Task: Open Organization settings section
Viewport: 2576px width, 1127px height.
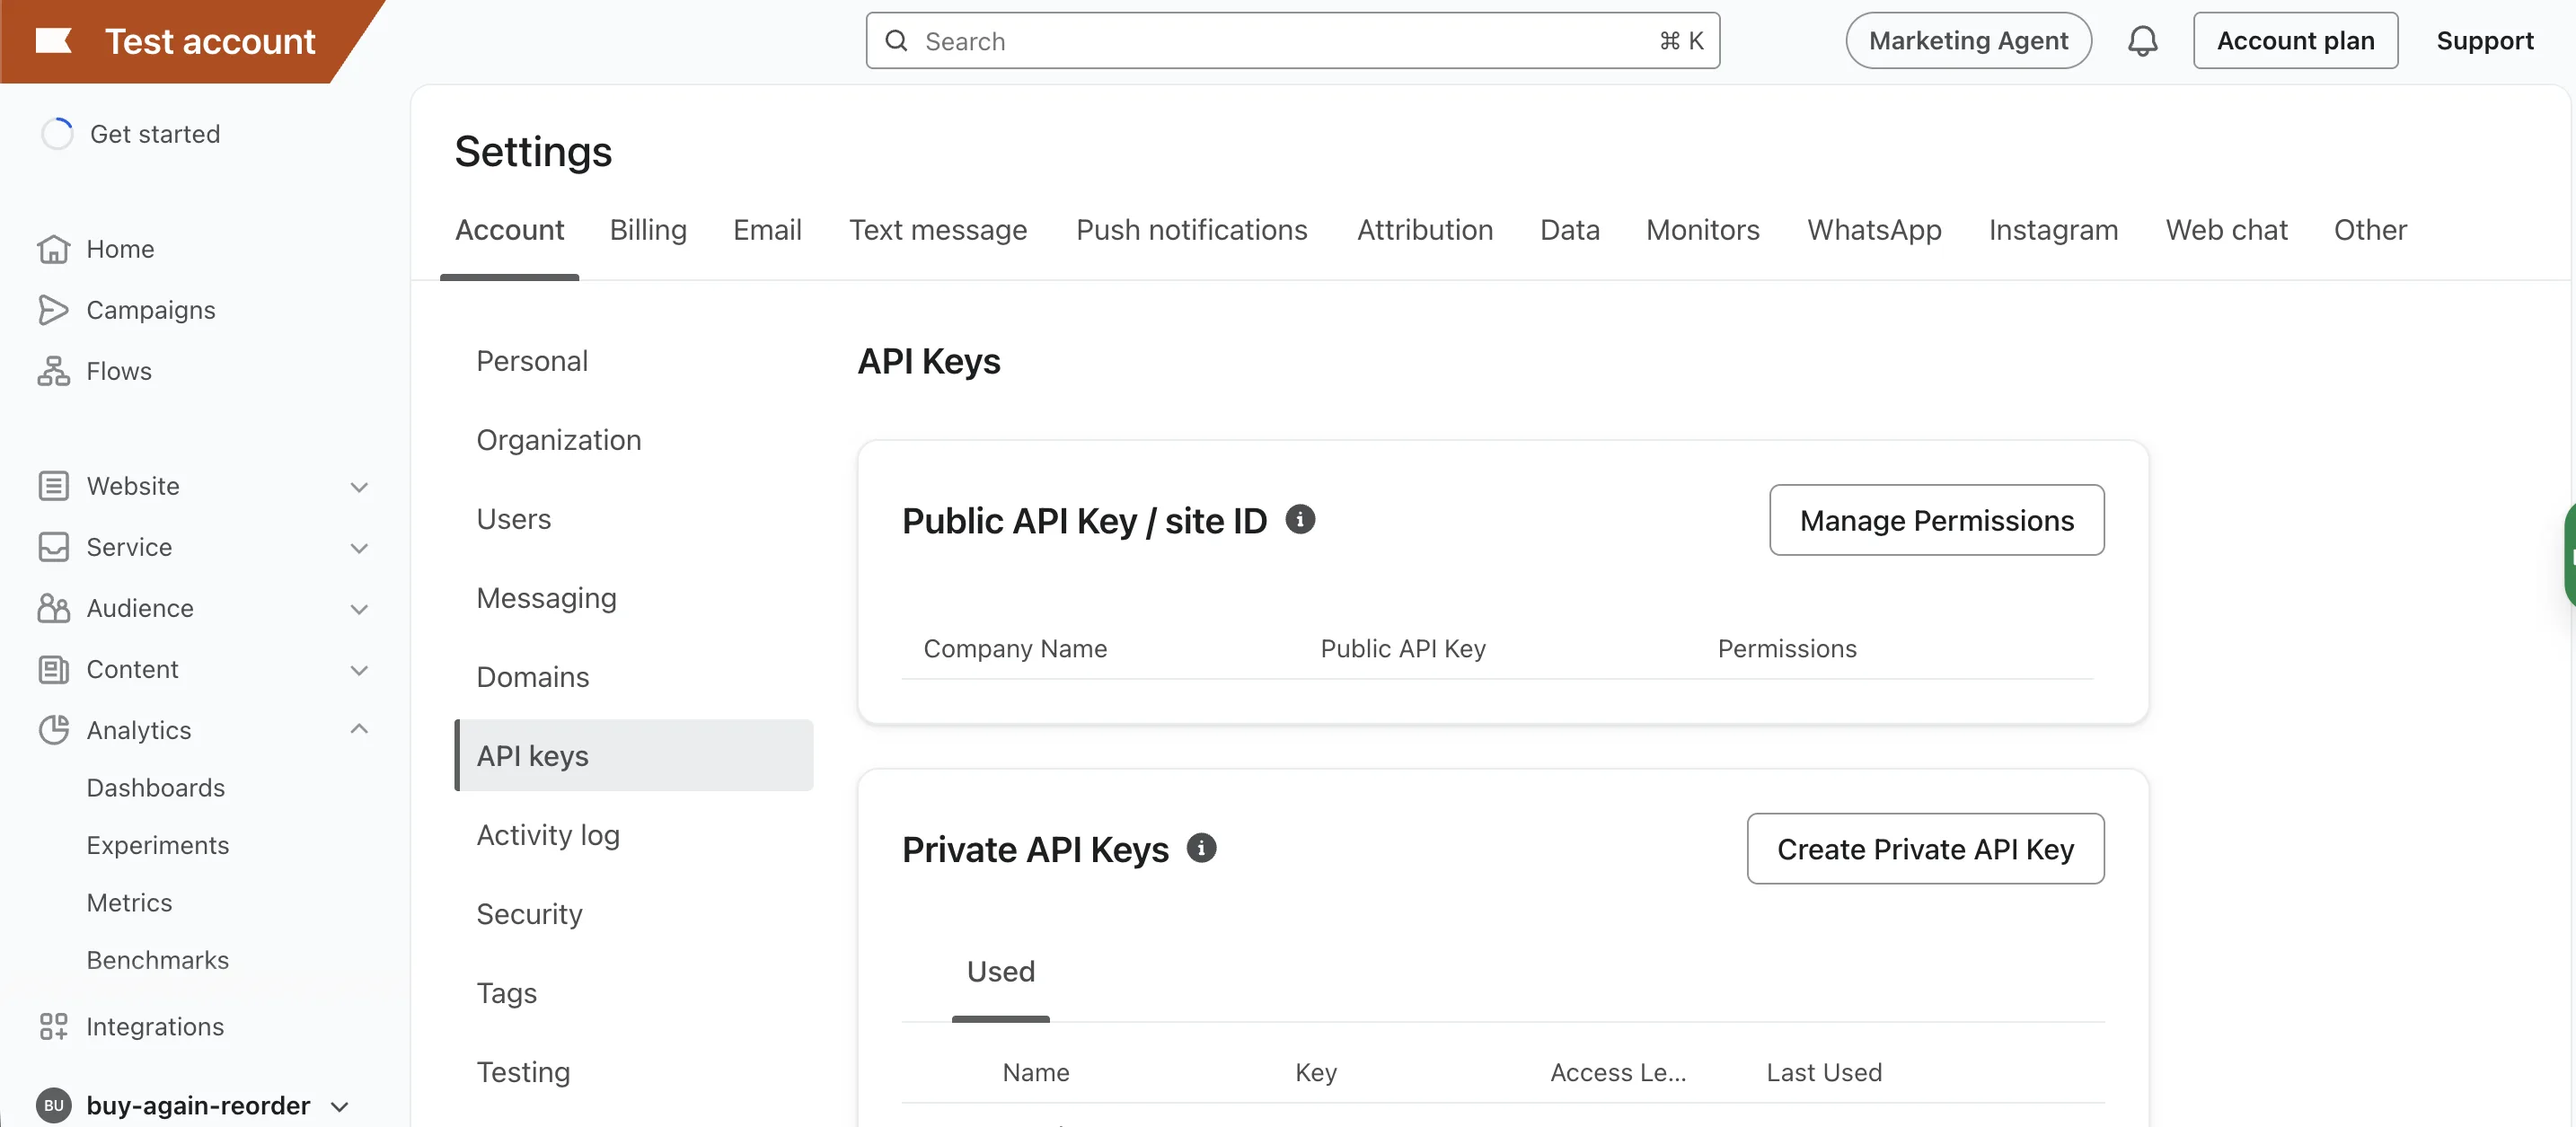Action: tap(558, 440)
